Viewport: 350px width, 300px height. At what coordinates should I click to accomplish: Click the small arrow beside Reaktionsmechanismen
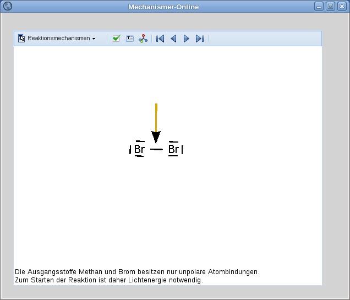(94, 39)
